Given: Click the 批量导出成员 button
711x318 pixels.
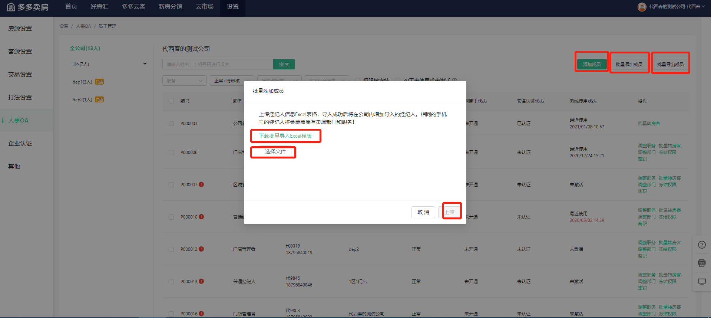Looking at the screenshot, I should [x=671, y=65].
